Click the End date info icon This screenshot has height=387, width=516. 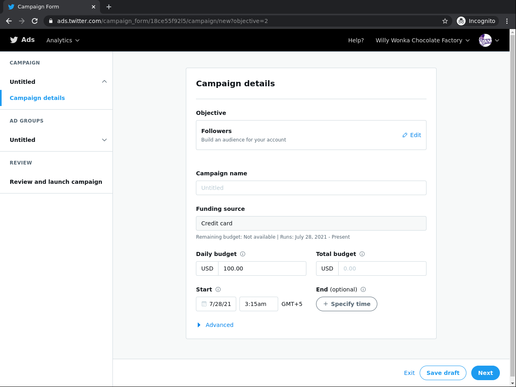(363, 289)
